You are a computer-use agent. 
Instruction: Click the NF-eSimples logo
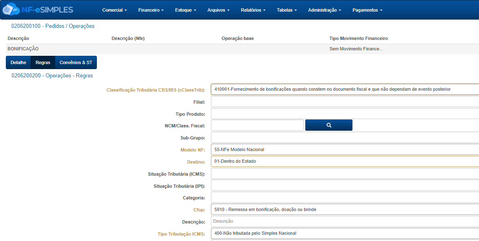38,10
